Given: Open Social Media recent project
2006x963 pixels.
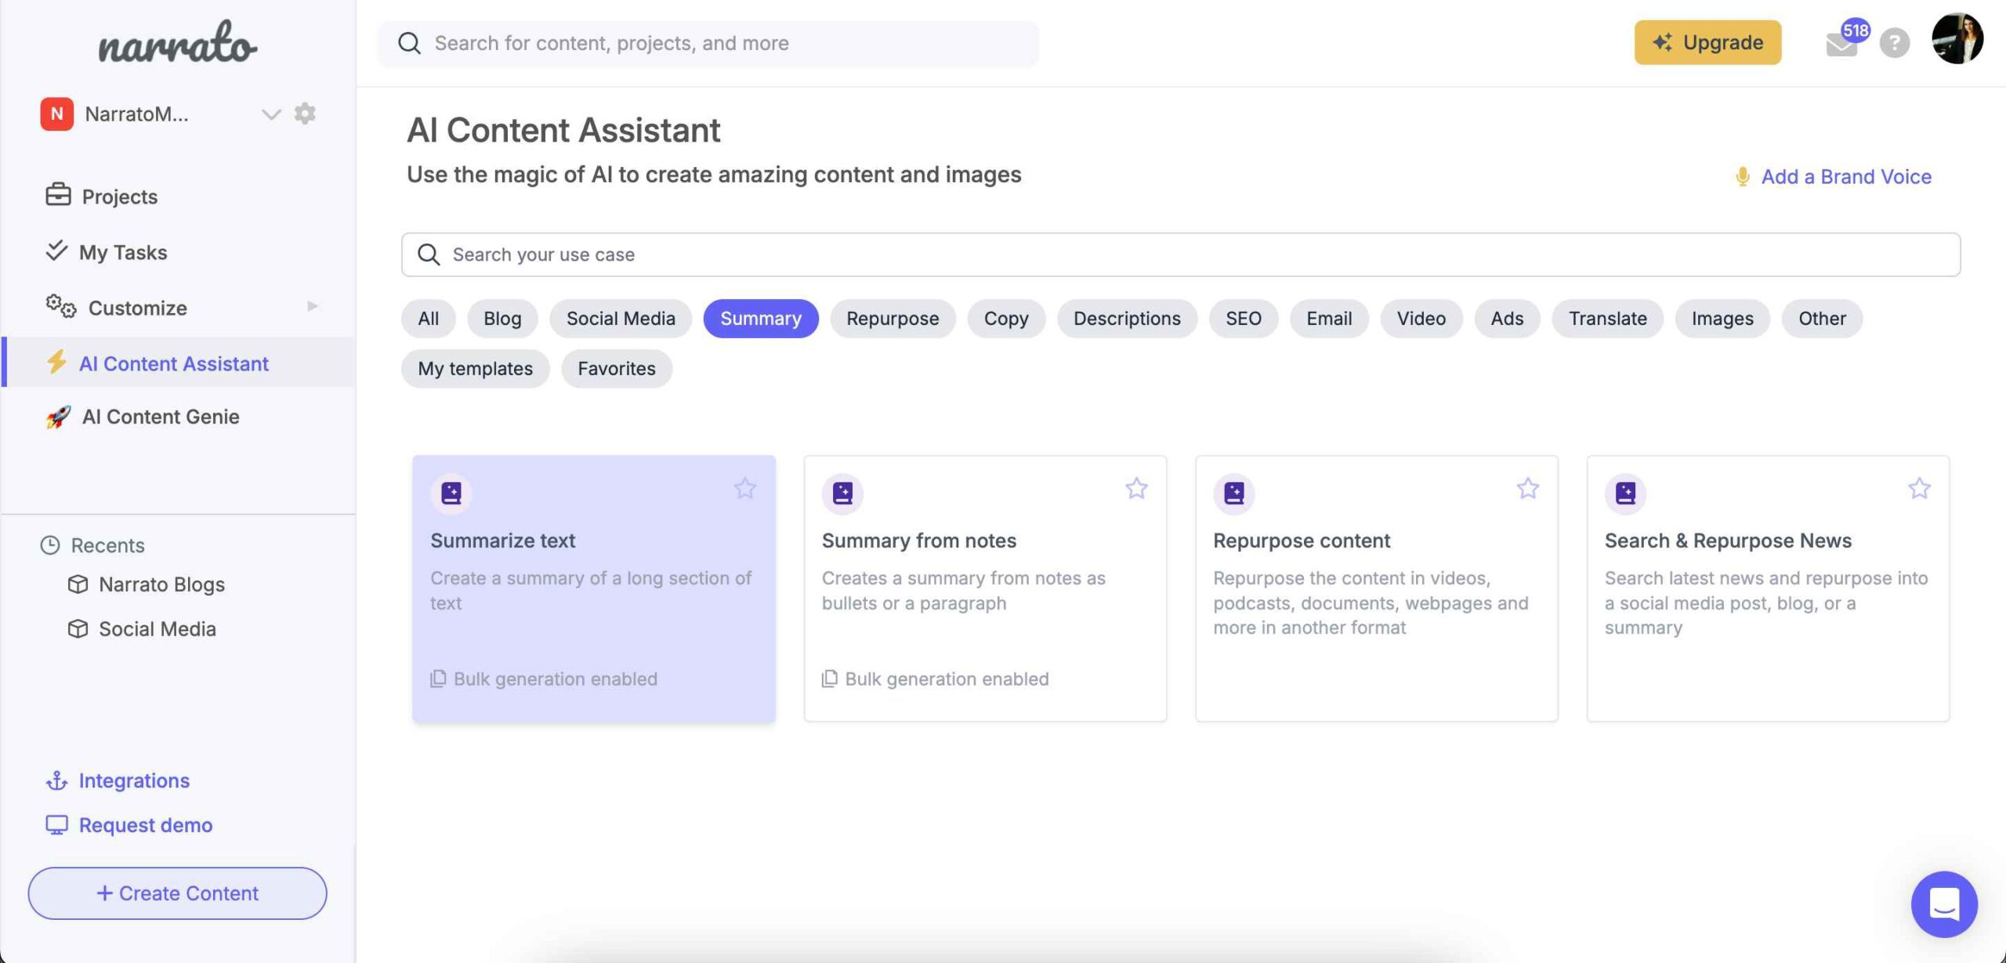Looking at the screenshot, I should pos(158,629).
